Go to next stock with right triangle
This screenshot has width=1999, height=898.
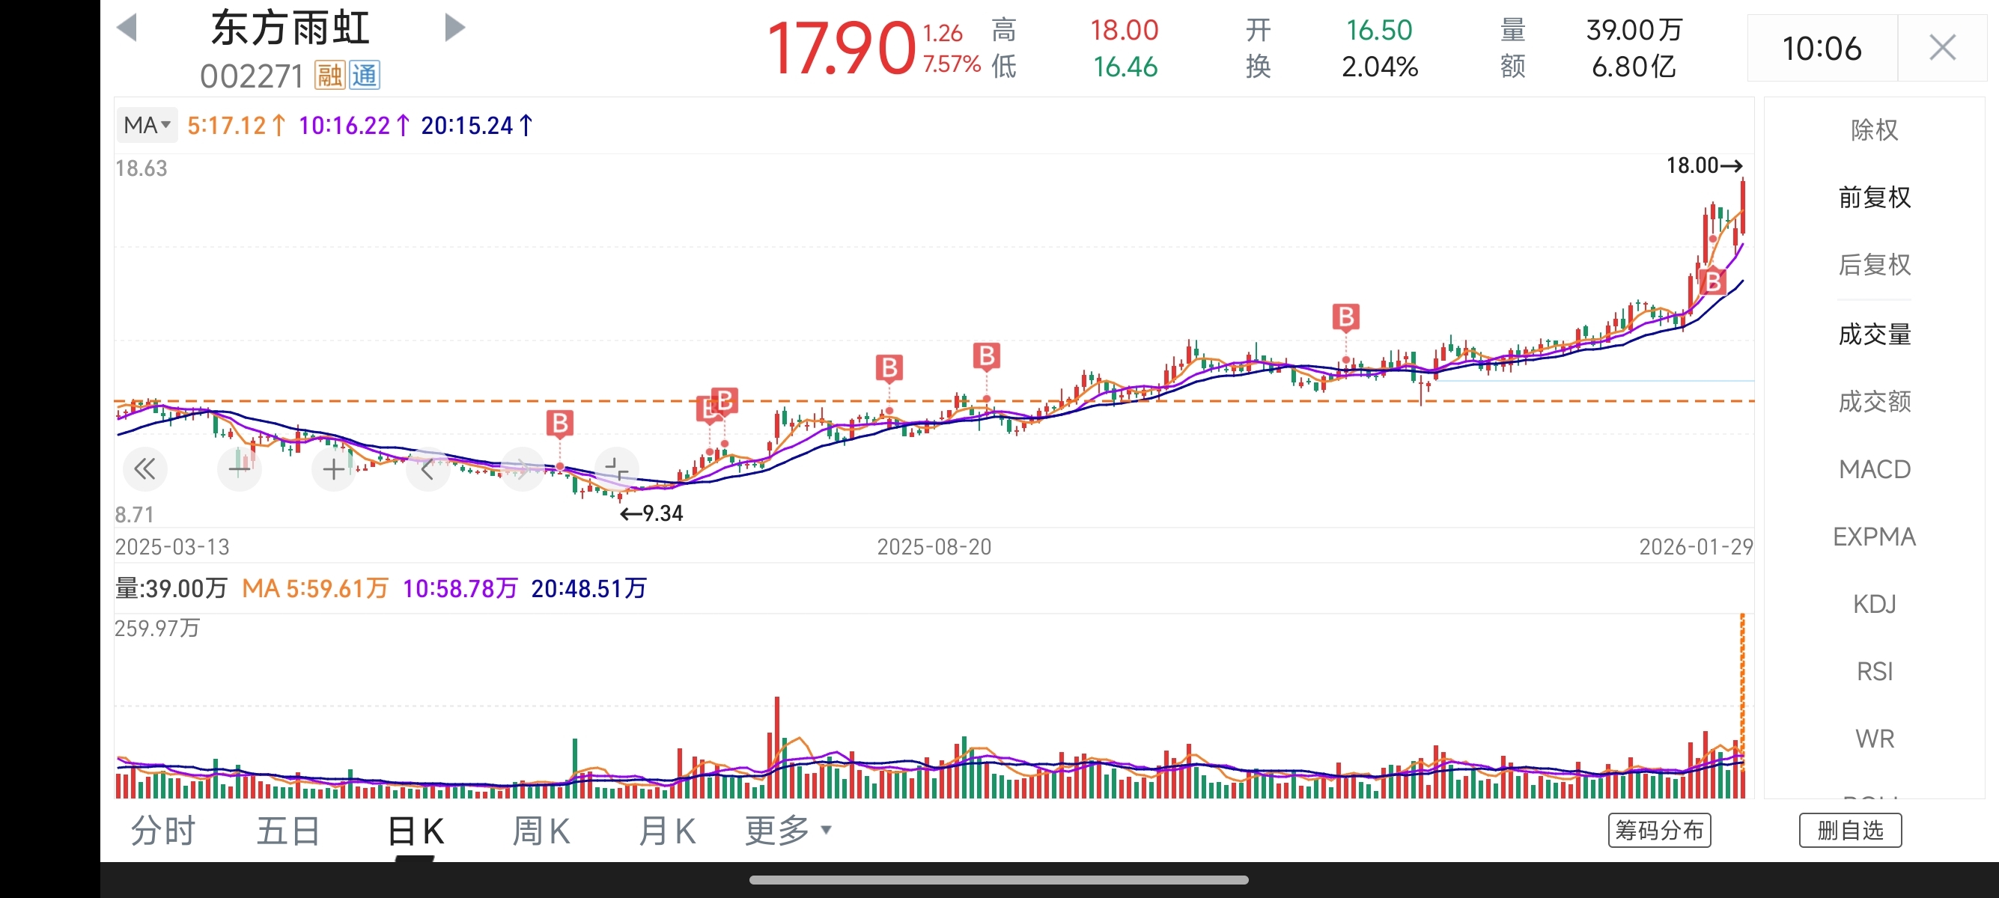454,28
